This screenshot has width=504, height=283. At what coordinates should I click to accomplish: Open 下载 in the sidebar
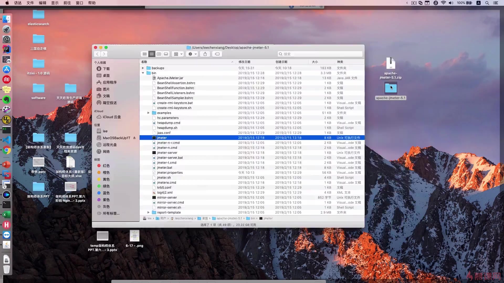click(x=106, y=69)
